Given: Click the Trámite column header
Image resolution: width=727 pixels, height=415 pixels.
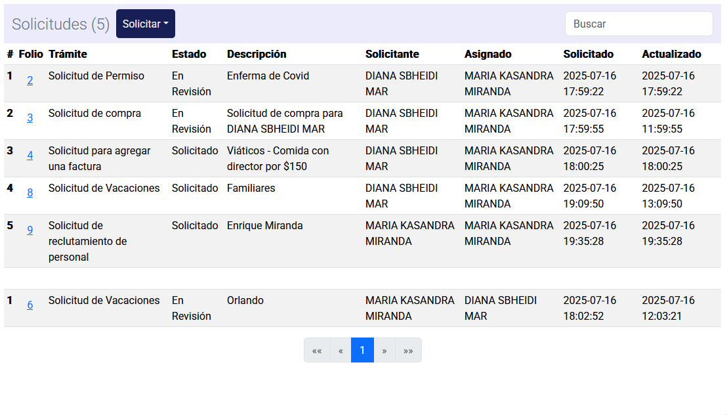Looking at the screenshot, I should [x=68, y=54].
